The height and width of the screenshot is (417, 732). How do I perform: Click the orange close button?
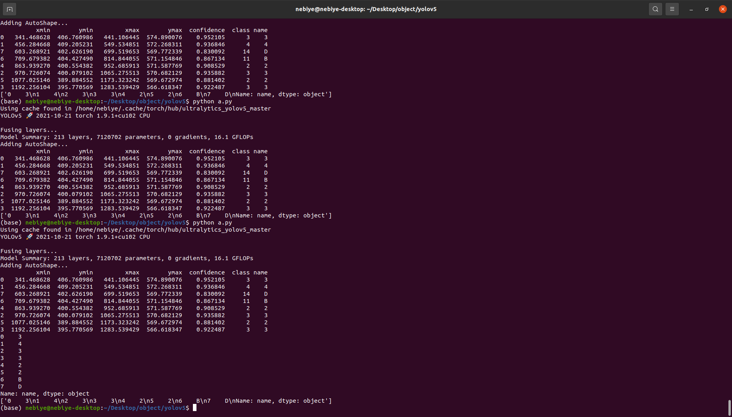point(723,9)
